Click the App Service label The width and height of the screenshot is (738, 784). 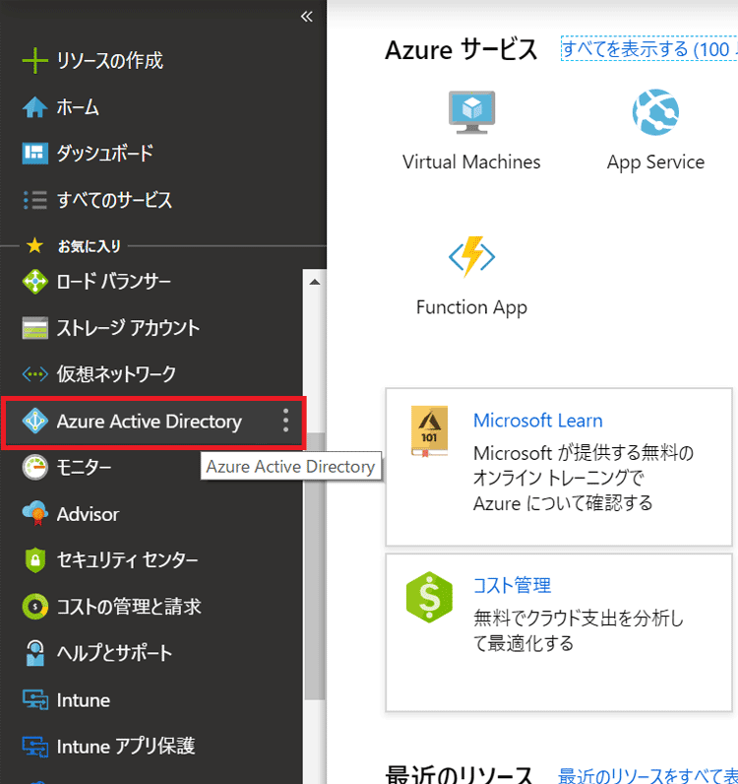click(655, 163)
